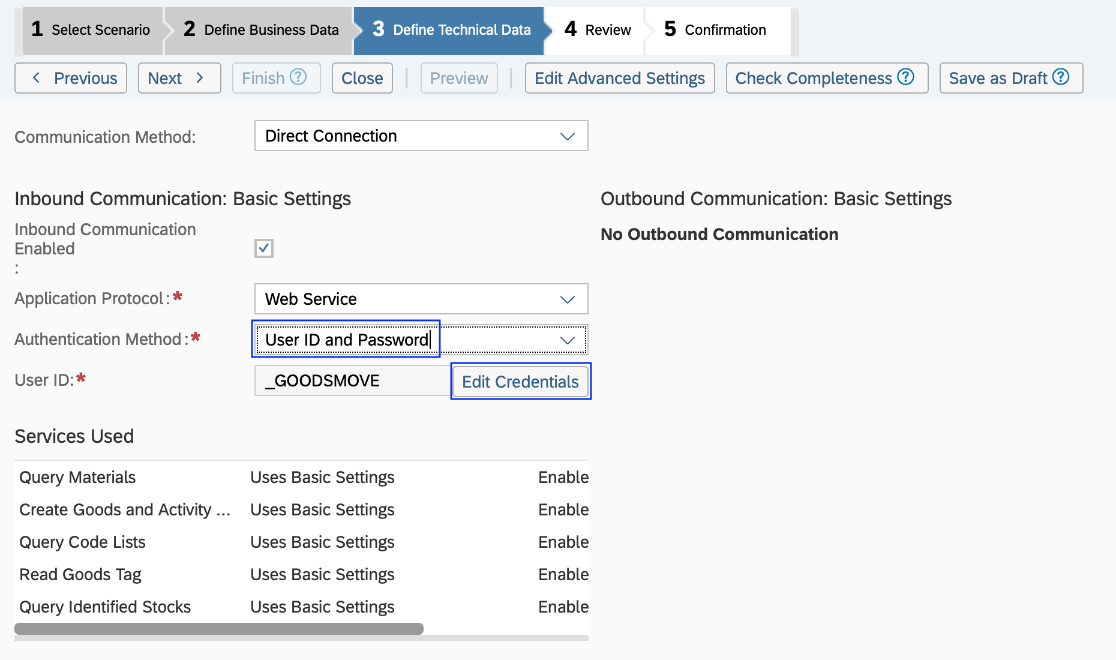1116x660 pixels.
Task: Switch to the Define Business Data step
Action: [x=261, y=29]
